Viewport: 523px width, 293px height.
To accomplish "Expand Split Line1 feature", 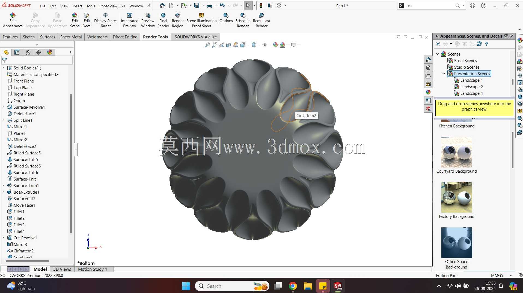I will point(3,120).
